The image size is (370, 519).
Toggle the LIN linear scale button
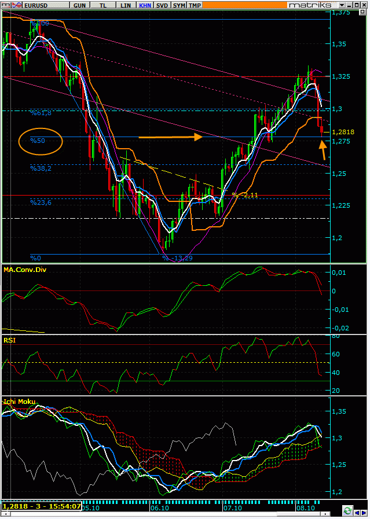pos(124,5)
